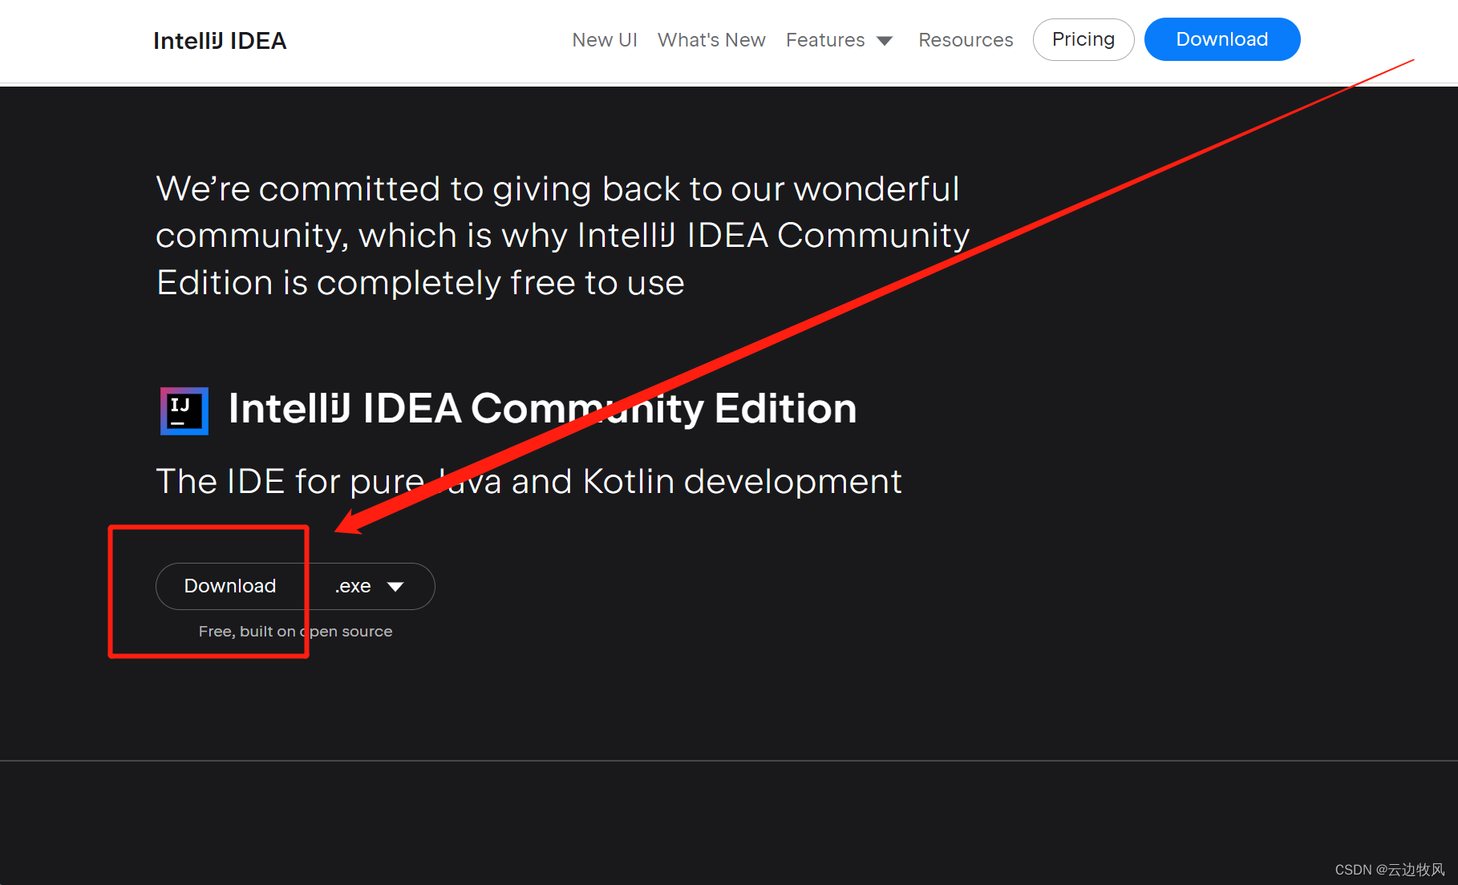Click the 'The IDE for pure Java and Kotlin development' text

point(529,482)
